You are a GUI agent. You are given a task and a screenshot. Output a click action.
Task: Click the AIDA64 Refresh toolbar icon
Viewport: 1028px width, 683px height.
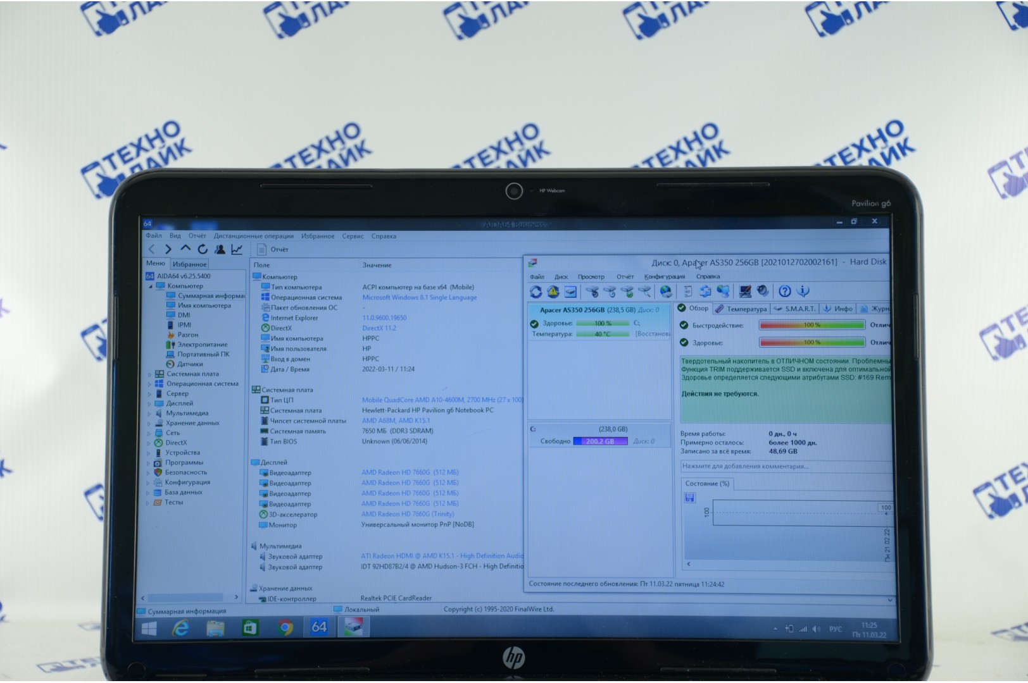coord(203,249)
